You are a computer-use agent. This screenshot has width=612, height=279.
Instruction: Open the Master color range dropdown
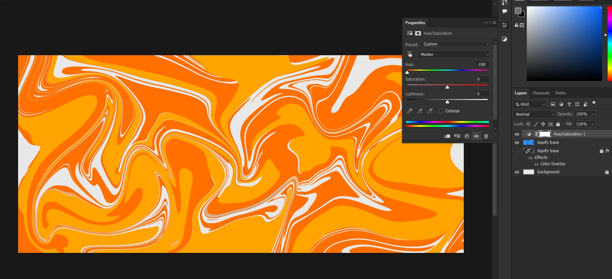click(454, 54)
